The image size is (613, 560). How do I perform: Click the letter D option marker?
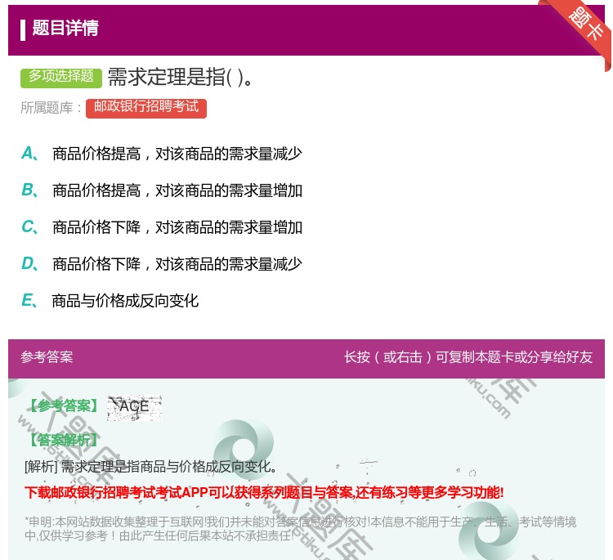(29, 264)
